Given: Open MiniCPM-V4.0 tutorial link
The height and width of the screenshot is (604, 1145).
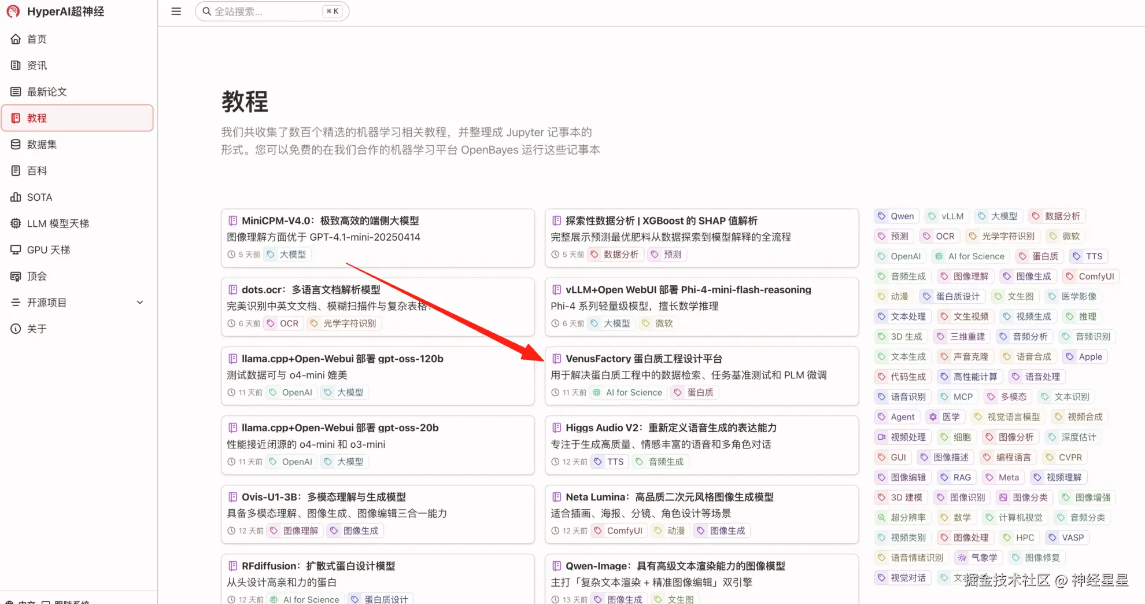Looking at the screenshot, I should (x=330, y=221).
